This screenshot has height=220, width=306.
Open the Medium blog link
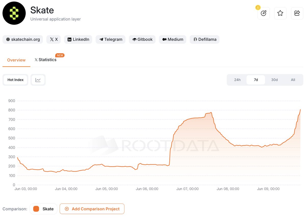tap(173, 39)
